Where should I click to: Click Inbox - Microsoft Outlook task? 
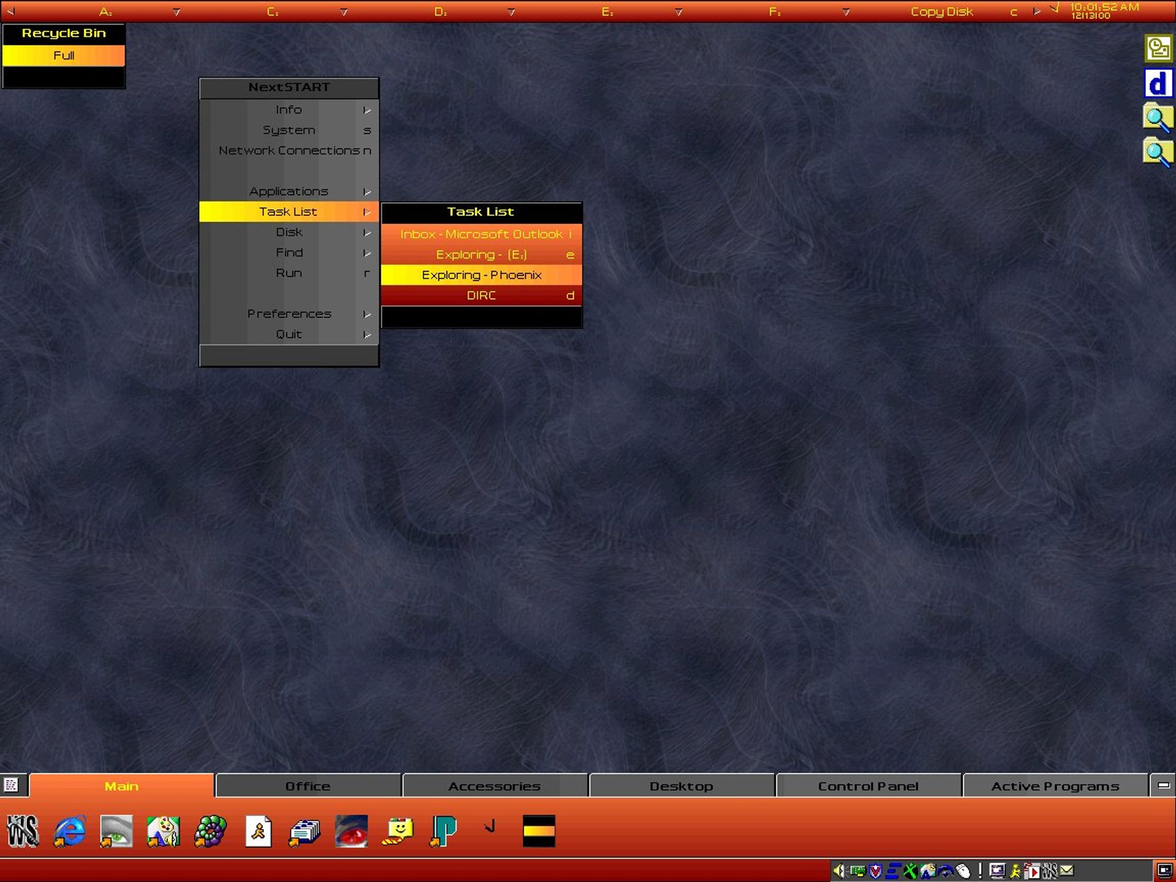480,233
